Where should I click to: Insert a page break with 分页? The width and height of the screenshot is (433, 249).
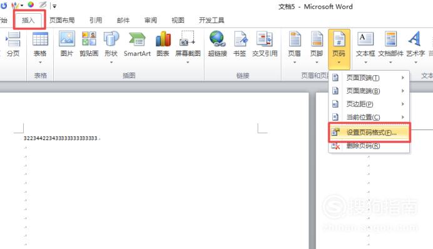tap(13, 44)
